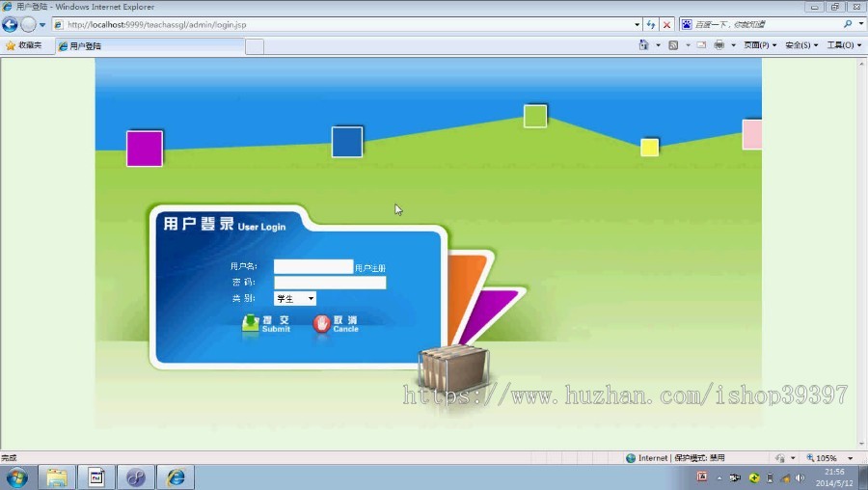Click the green plus tray icon
Image resolution: width=868 pixels, height=490 pixels.
click(754, 477)
